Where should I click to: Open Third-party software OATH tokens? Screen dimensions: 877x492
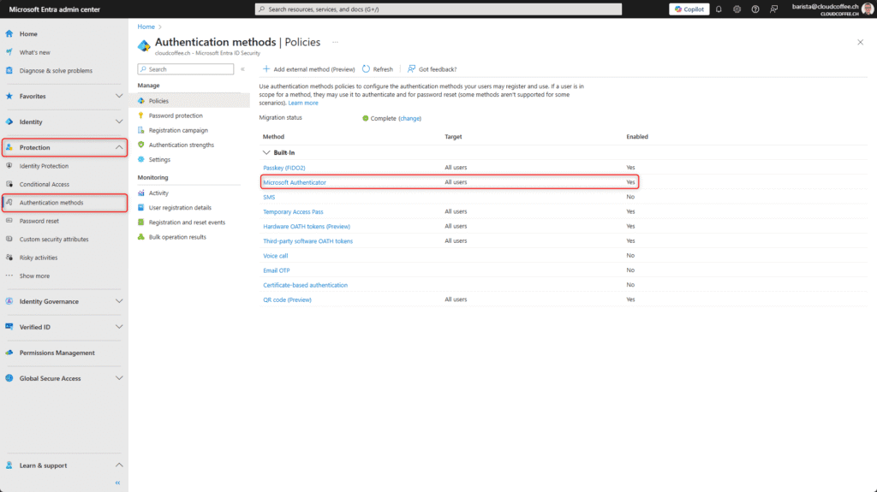tap(308, 241)
